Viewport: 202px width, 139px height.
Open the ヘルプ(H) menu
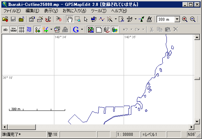pyautogui.click(x=119, y=11)
